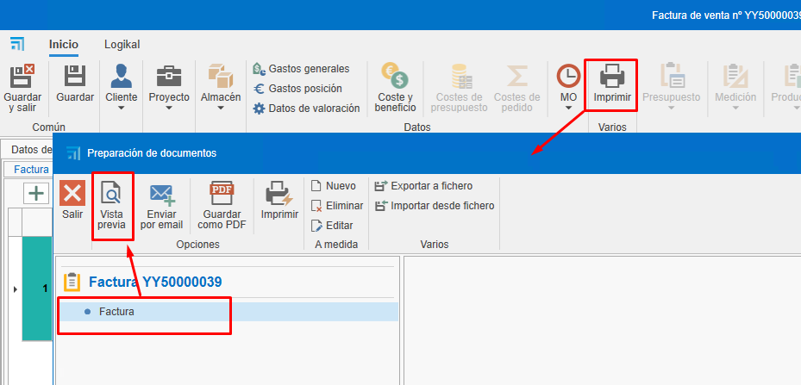Click the row 1 indicator arrow

(x=15, y=289)
